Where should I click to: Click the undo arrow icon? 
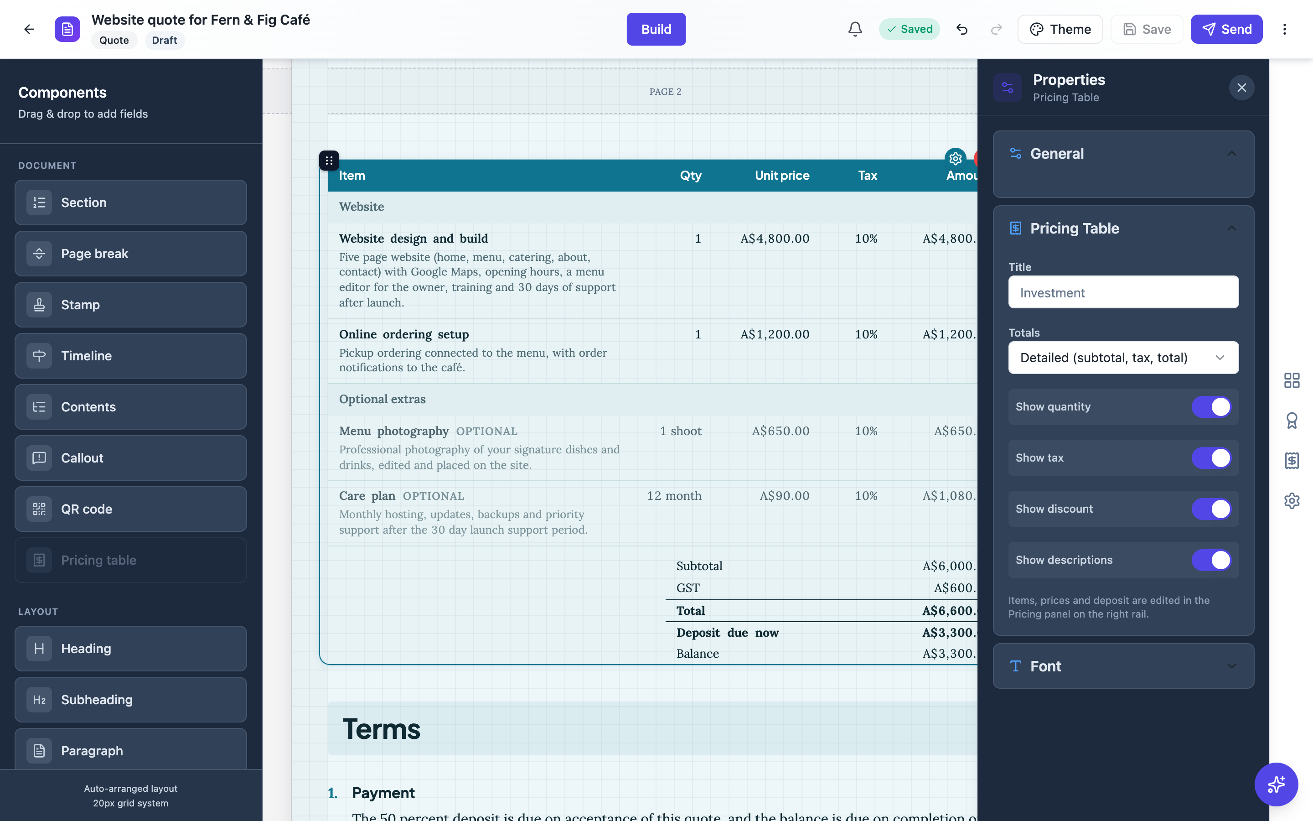tap(962, 29)
